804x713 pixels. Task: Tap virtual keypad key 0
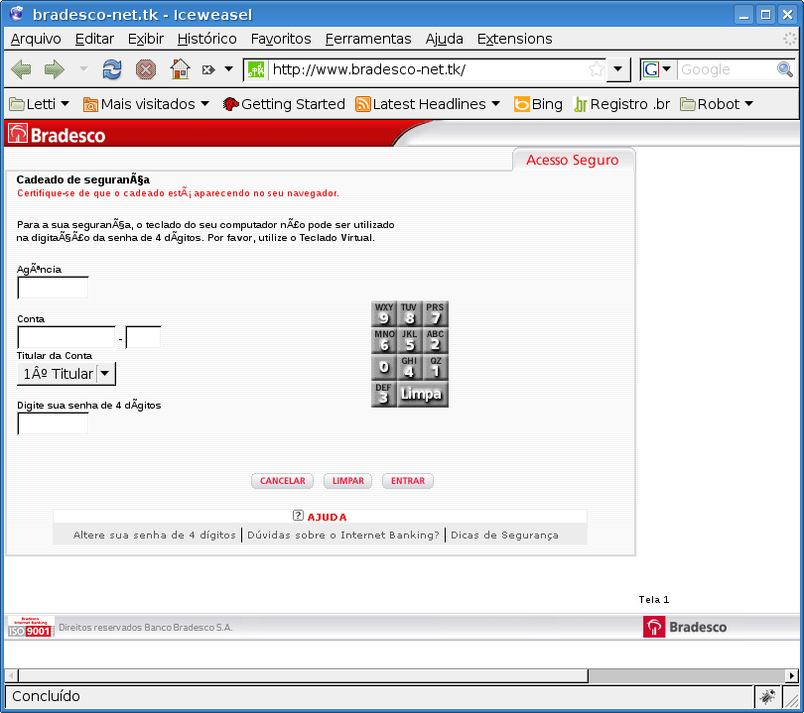383,367
